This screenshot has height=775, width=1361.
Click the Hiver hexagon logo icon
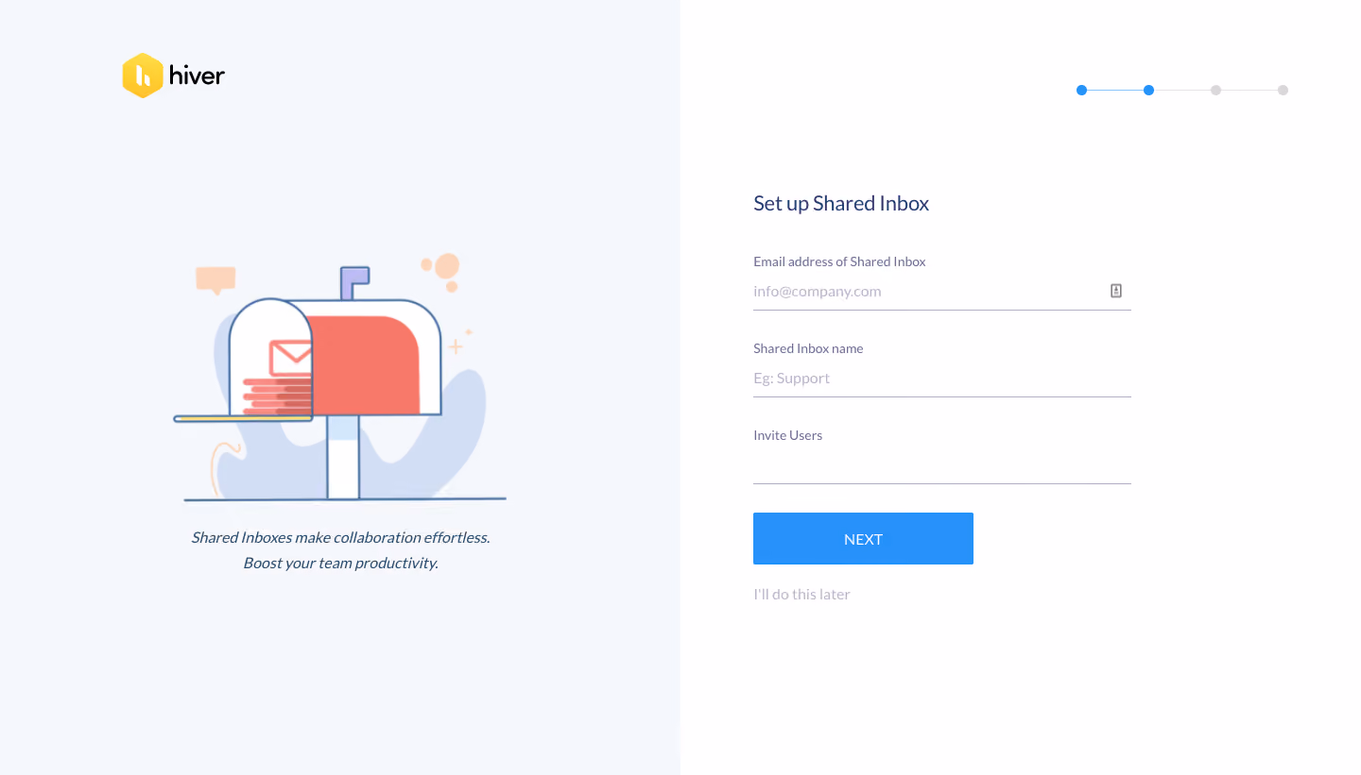[x=142, y=76]
